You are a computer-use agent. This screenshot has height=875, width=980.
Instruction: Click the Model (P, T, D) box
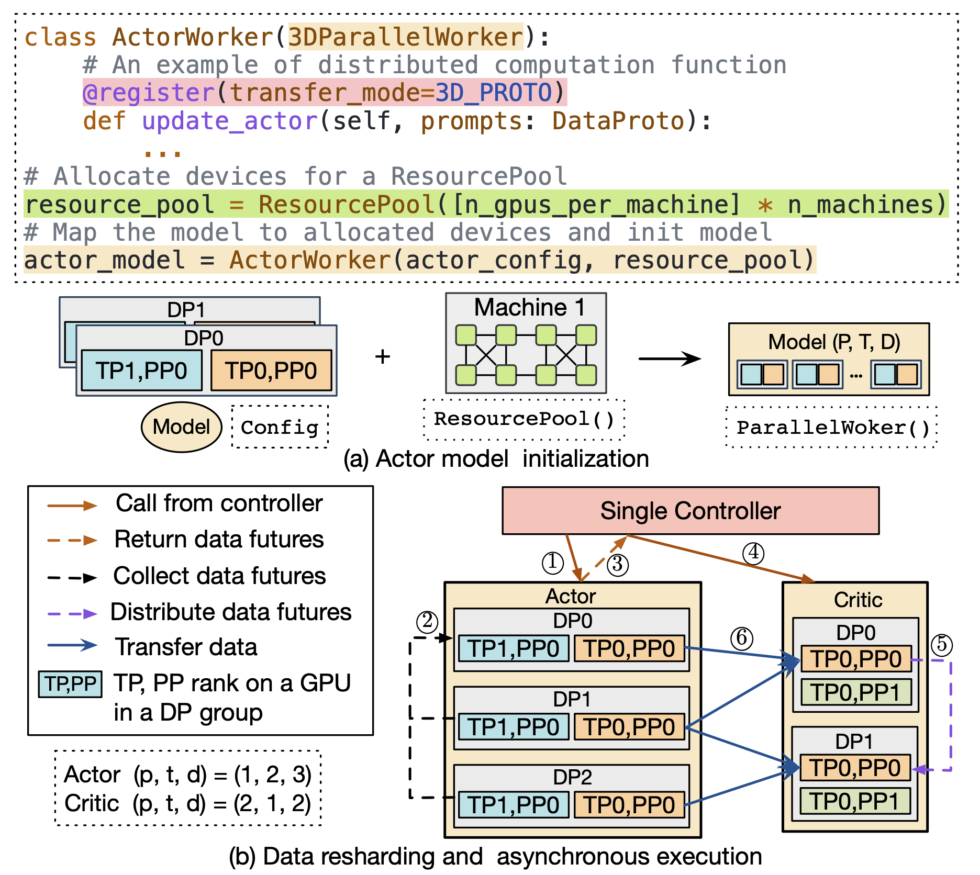(x=829, y=360)
